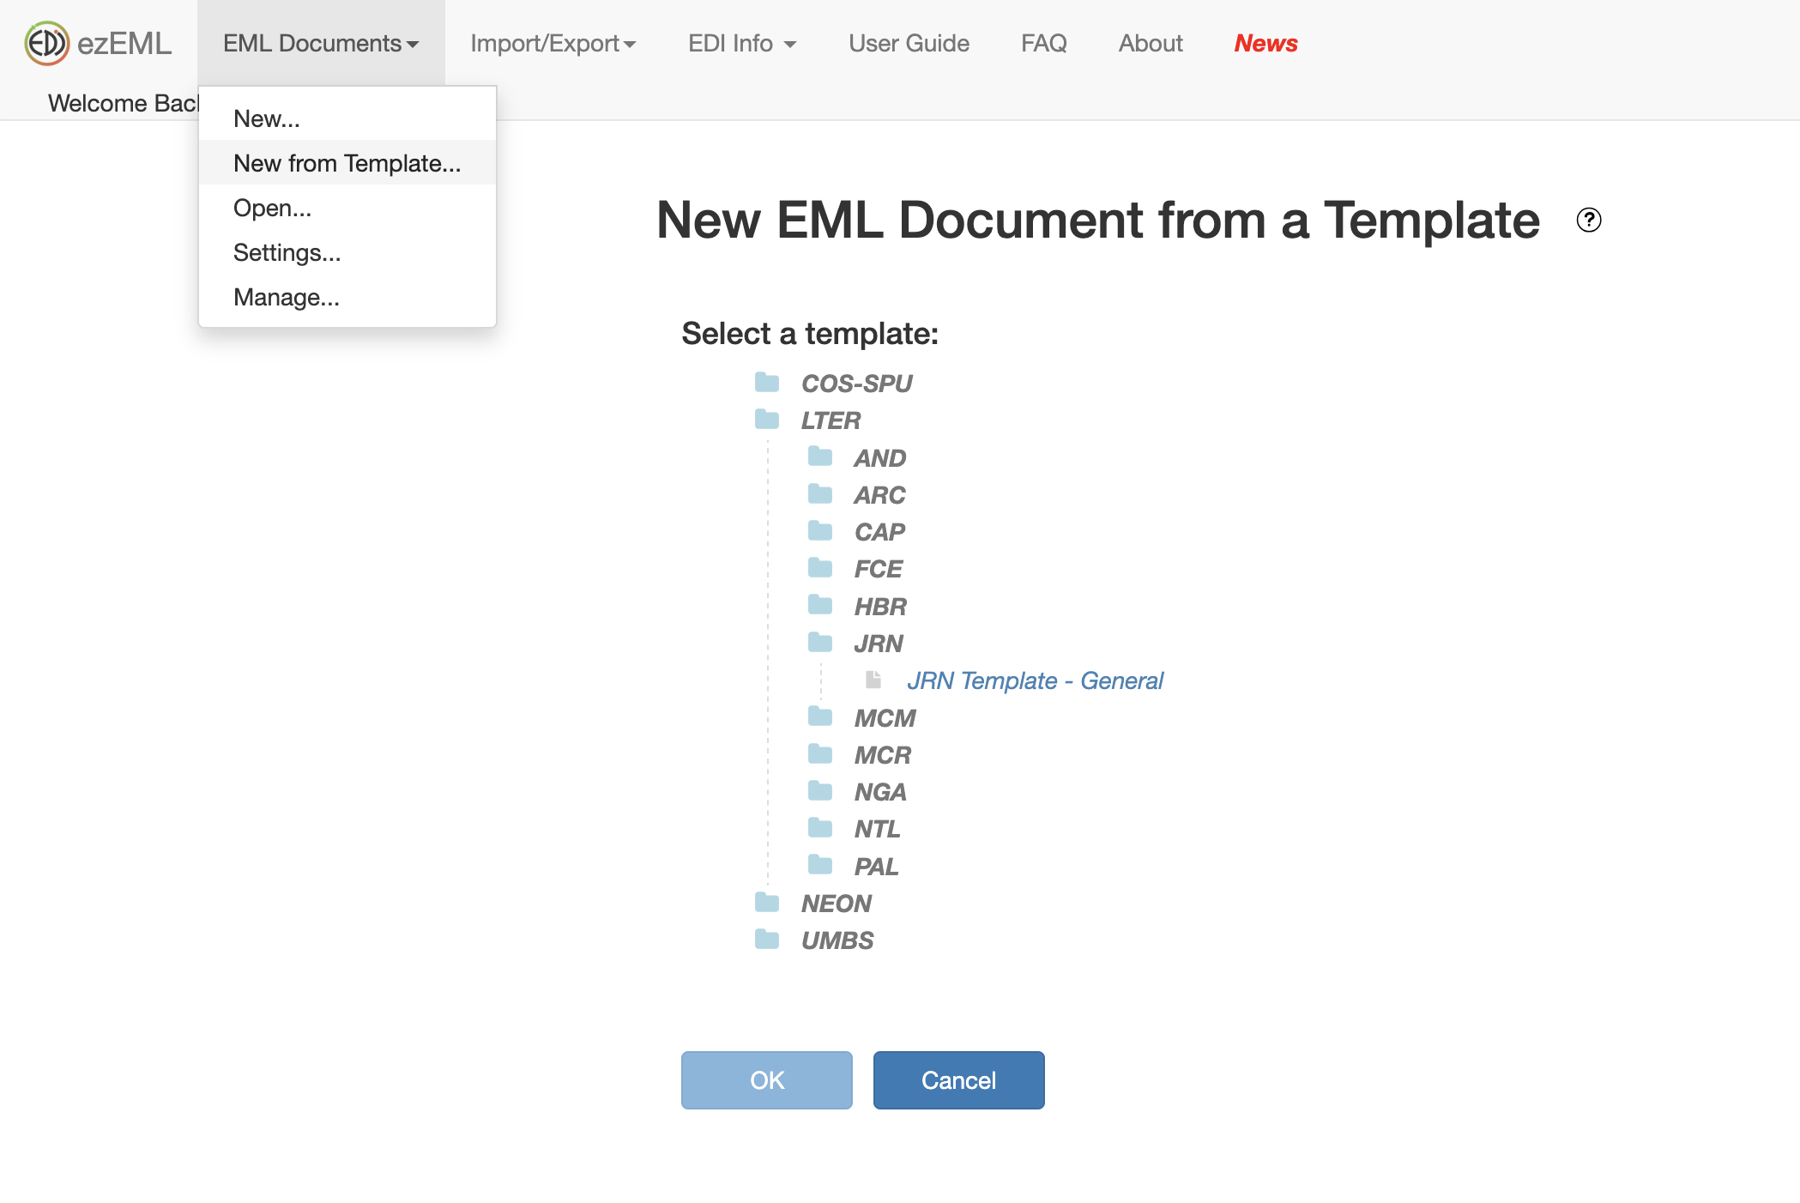
Task: Expand the FCE site folder
Action: pos(878,569)
